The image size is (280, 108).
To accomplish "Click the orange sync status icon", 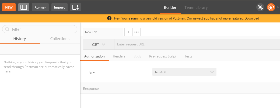I will click(x=271, y=7).
